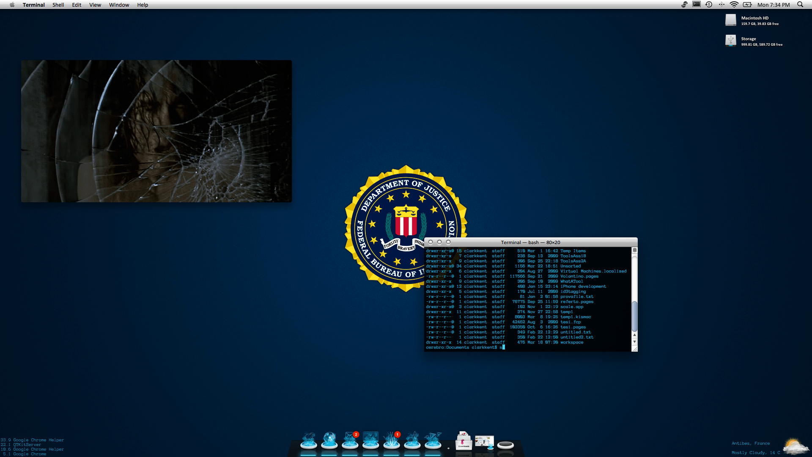The image size is (812, 457).
Task: Click the Time Machine menu bar icon
Action: point(709,5)
